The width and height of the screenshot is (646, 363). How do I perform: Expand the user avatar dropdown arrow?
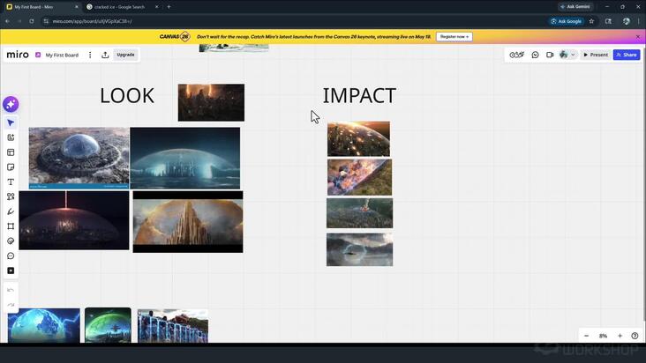coord(573,55)
